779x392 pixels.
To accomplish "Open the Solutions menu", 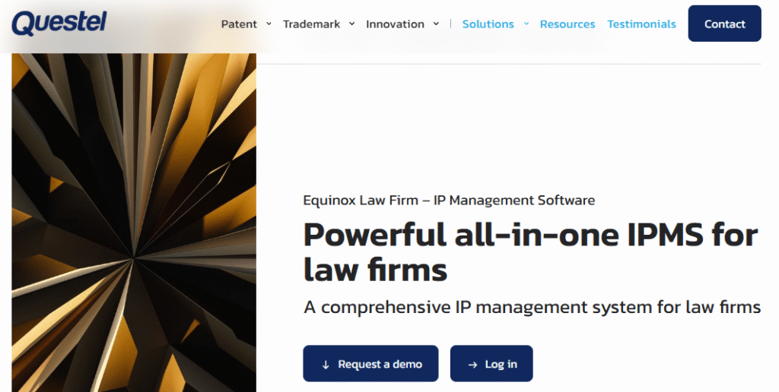I will pyautogui.click(x=488, y=24).
